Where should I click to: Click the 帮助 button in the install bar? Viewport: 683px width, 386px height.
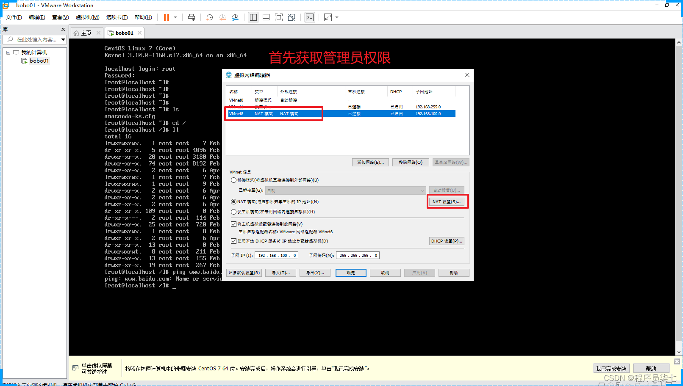point(651,369)
